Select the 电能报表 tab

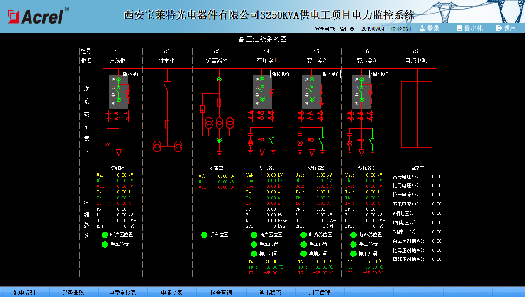(x=172, y=292)
